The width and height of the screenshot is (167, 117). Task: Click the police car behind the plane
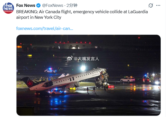[50, 71]
